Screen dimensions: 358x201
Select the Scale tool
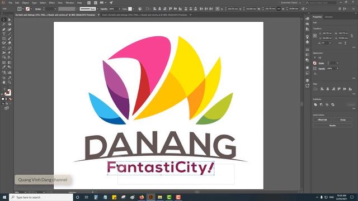pos(10,48)
